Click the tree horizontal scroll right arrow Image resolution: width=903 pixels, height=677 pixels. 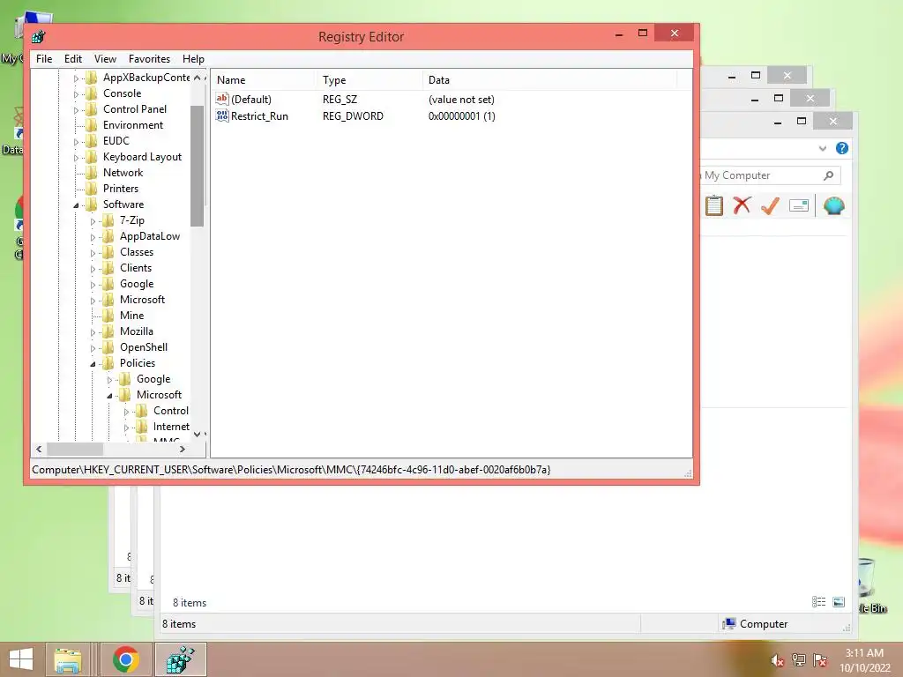coord(183,449)
